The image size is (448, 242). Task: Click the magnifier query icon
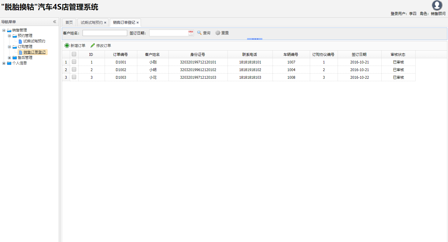(199, 33)
